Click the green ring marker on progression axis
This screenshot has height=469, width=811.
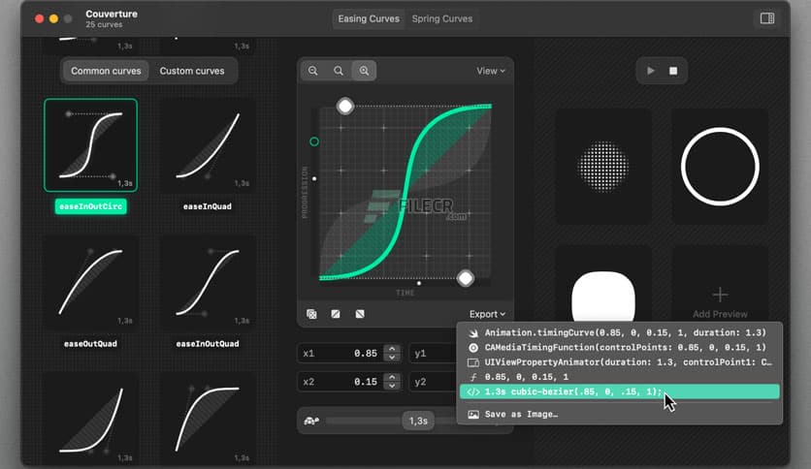[314, 141]
